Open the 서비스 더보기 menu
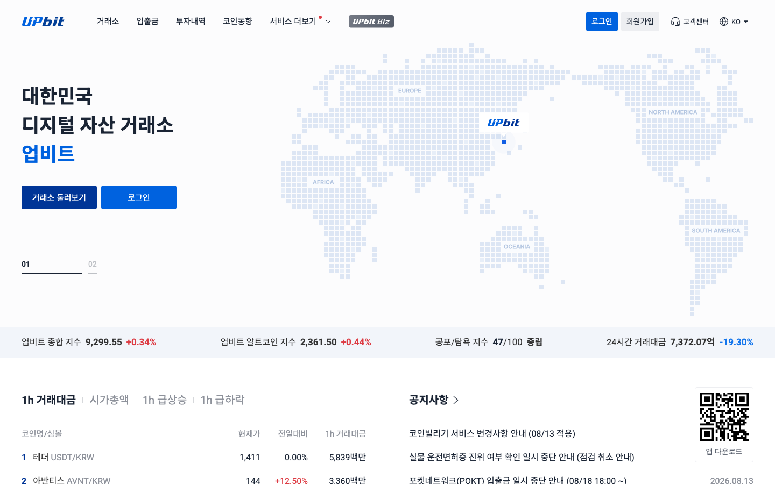This screenshot has width=775, height=484. (293, 22)
